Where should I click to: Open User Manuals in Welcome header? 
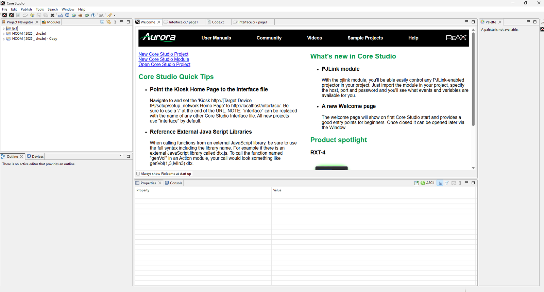click(216, 38)
